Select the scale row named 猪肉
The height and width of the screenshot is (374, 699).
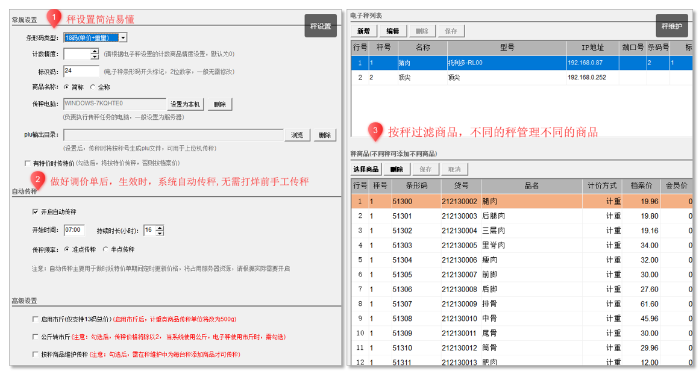(522, 63)
